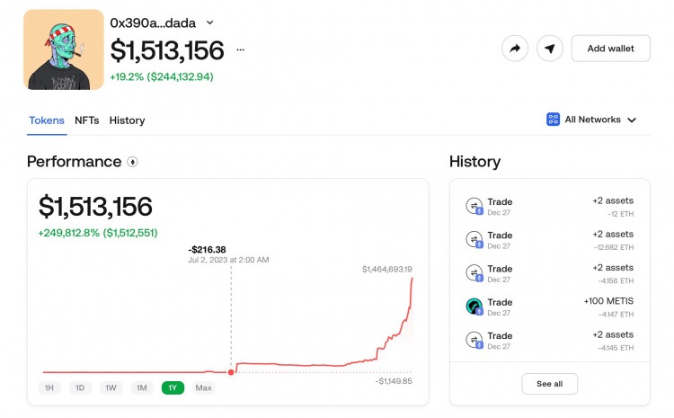Select the 1M time range
This screenshot has width=674, height=418.
coord(142,388)
